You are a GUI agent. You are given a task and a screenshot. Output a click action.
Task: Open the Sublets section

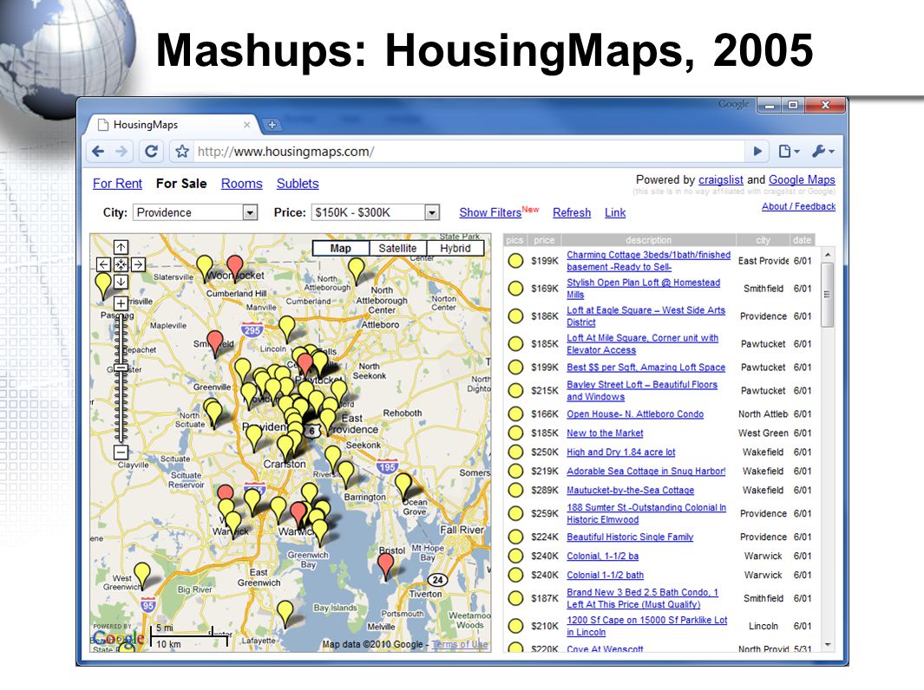coord(298,183)
